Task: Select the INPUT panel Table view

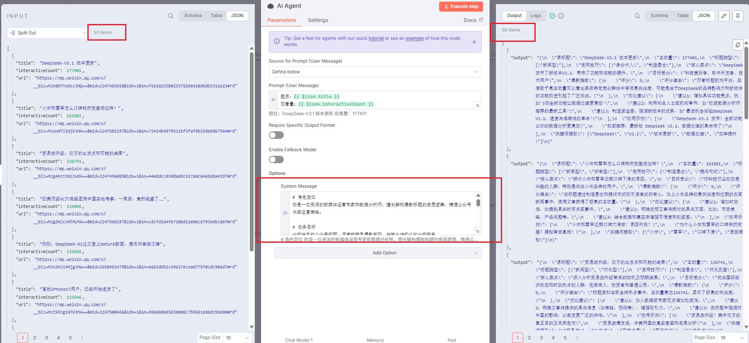Action: 216,16
